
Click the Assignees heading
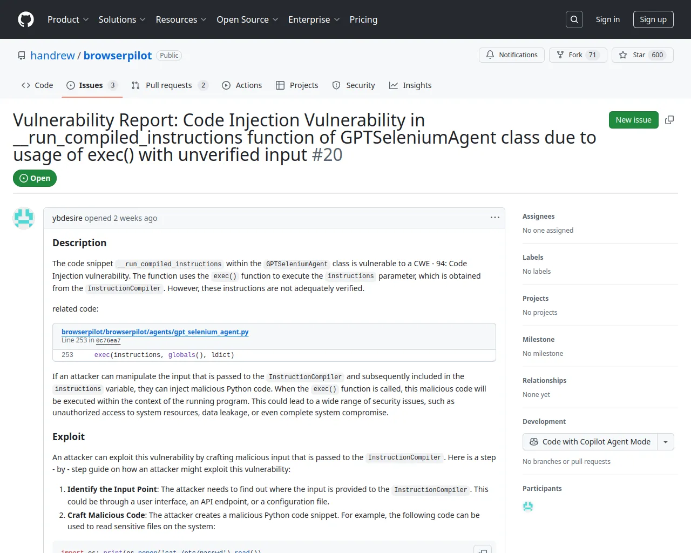click(539, 216)
